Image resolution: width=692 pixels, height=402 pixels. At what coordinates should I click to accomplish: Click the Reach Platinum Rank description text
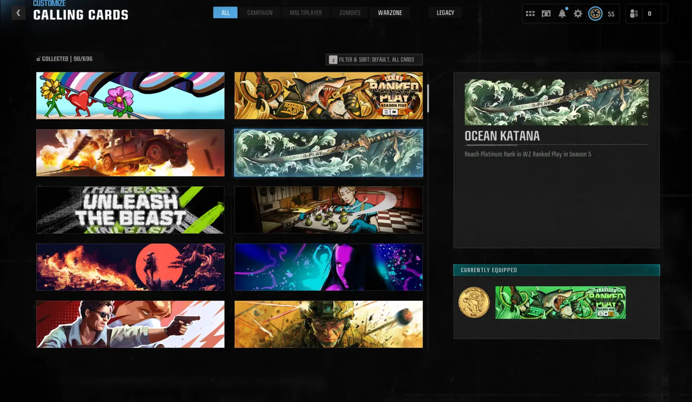[x=528, y=154]
